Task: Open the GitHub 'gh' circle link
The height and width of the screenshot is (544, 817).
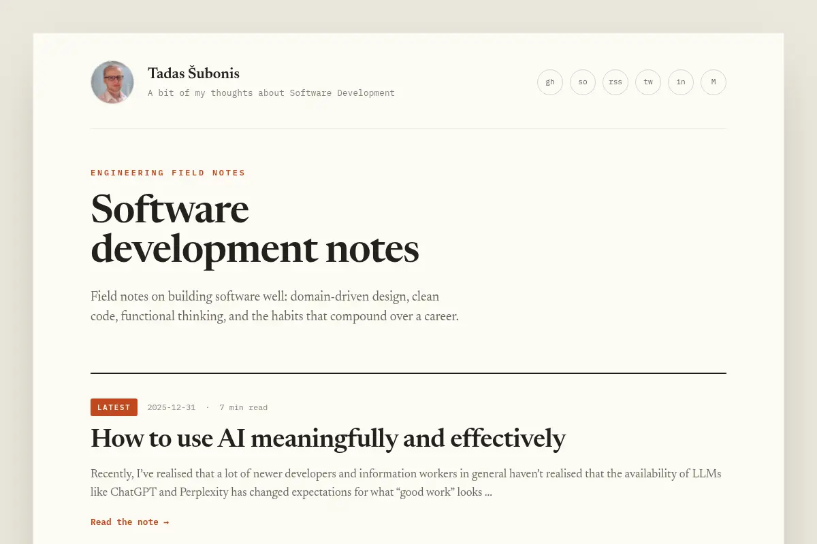Action: pos(550,82)
